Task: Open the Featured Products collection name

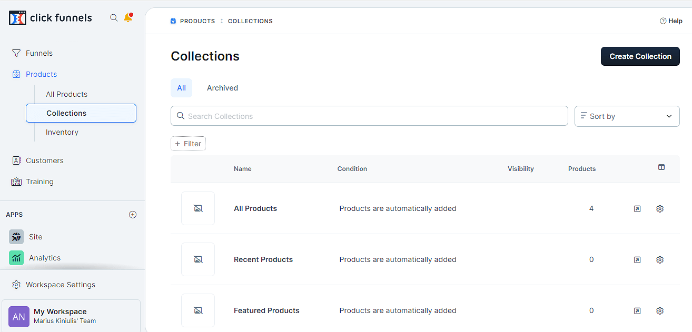Action: coord(266,310)
